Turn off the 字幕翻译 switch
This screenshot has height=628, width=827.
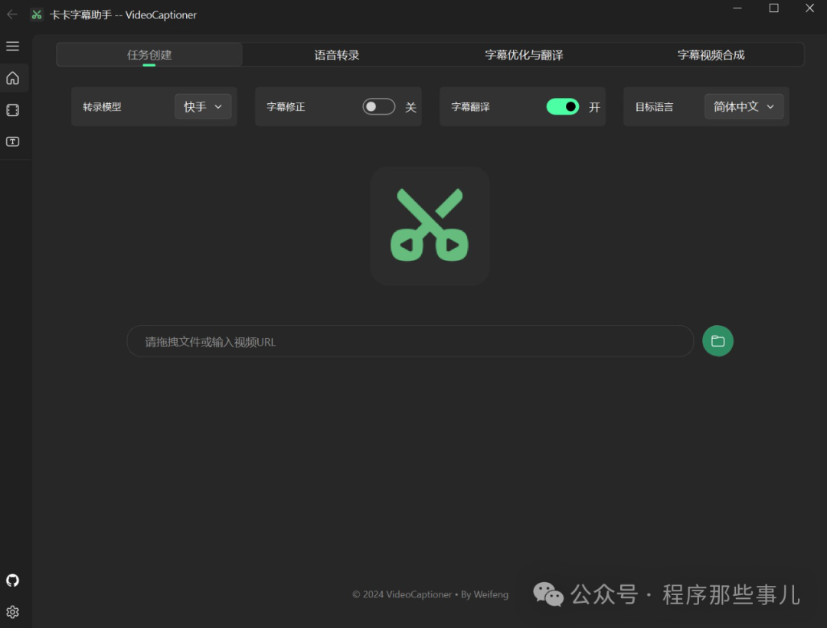pyautogui.click(x=563, y=107)
